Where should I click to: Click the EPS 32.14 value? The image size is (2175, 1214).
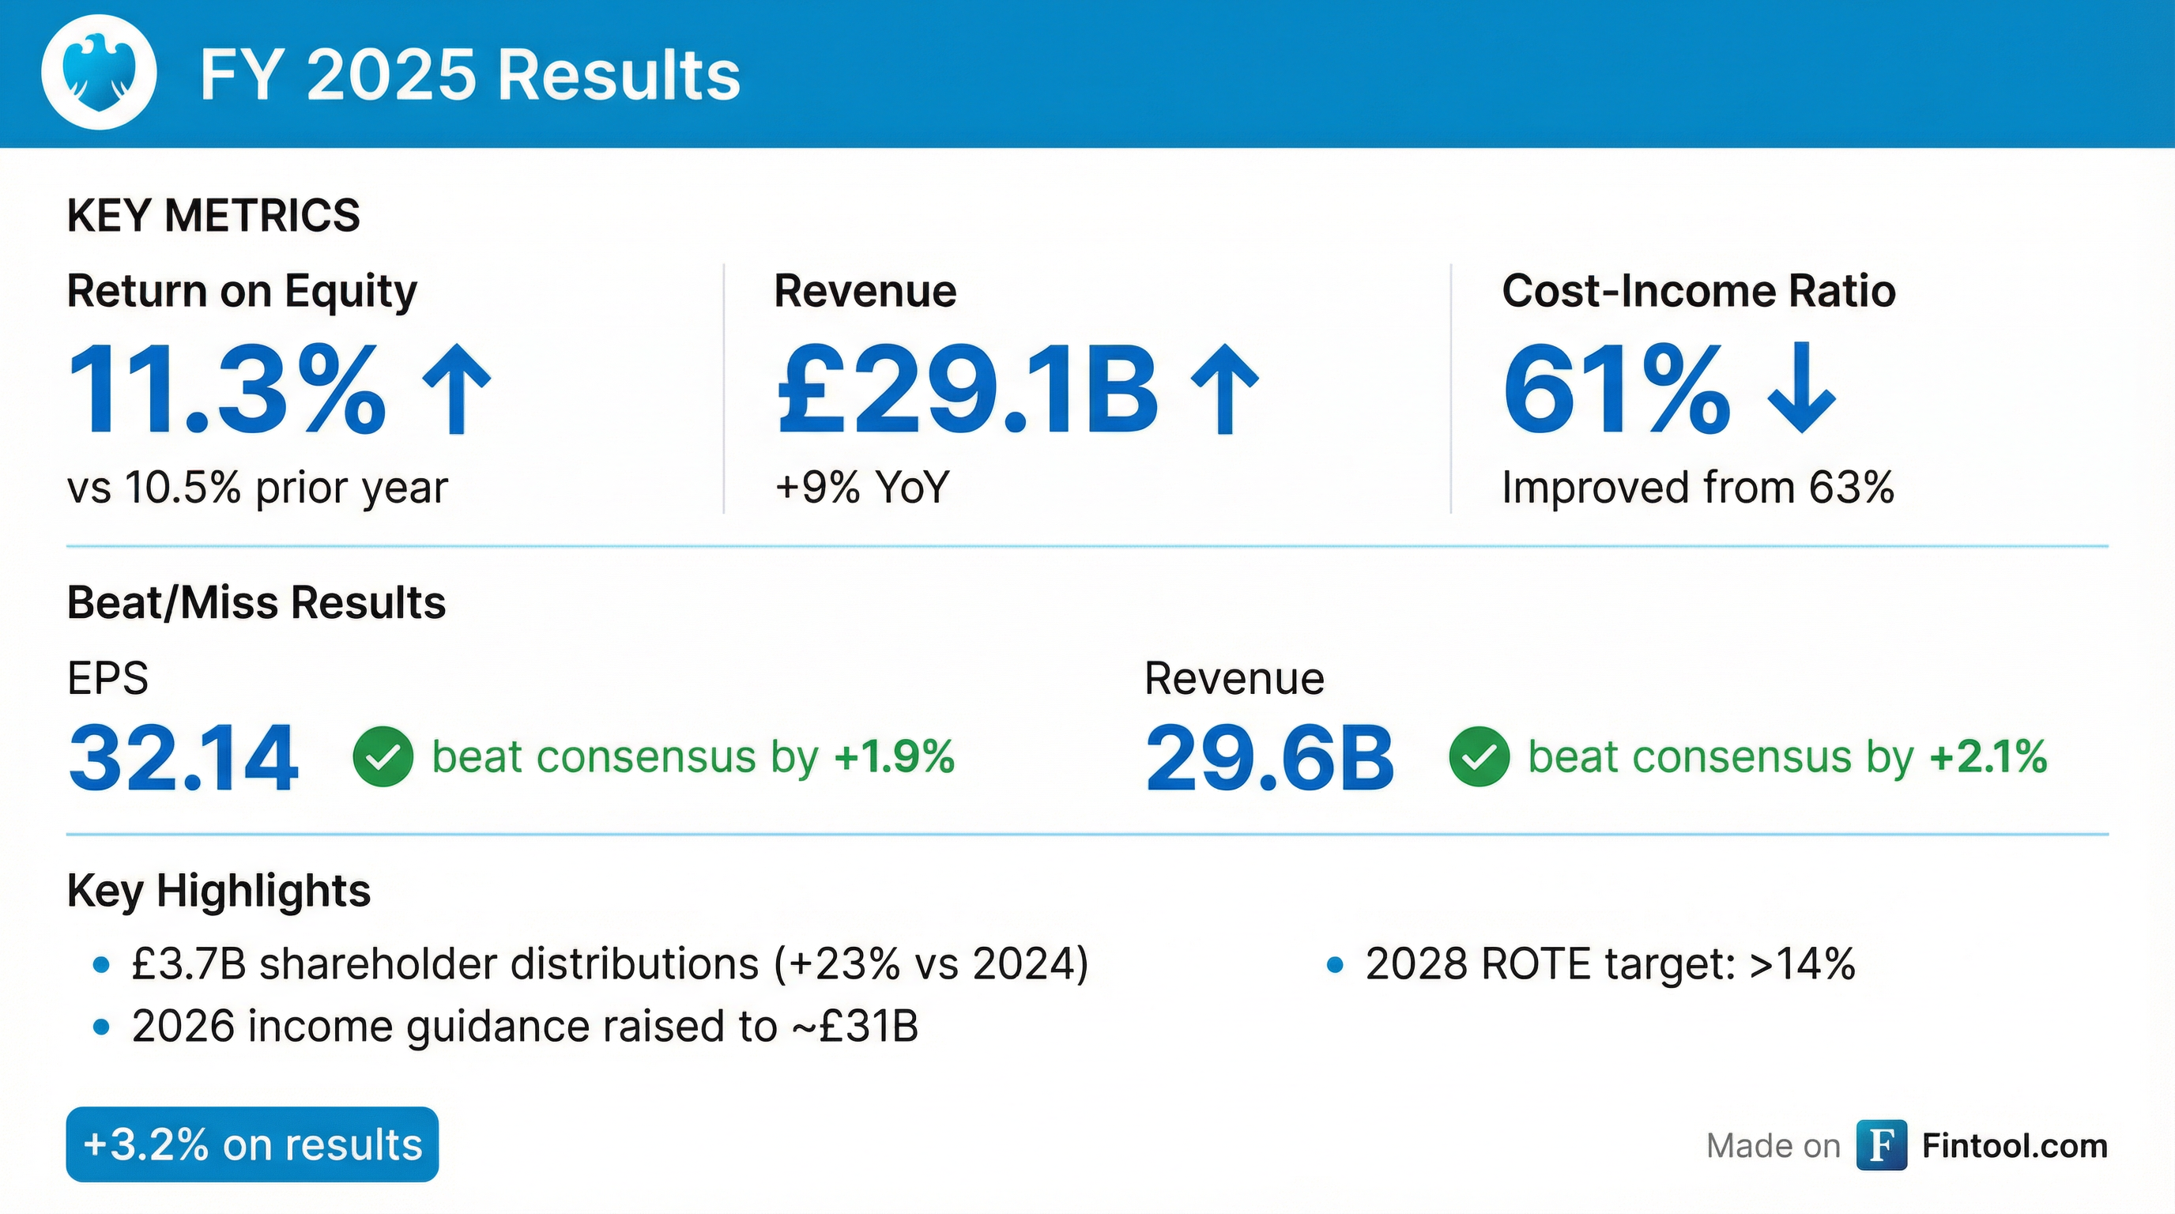[x=183, y=758]
